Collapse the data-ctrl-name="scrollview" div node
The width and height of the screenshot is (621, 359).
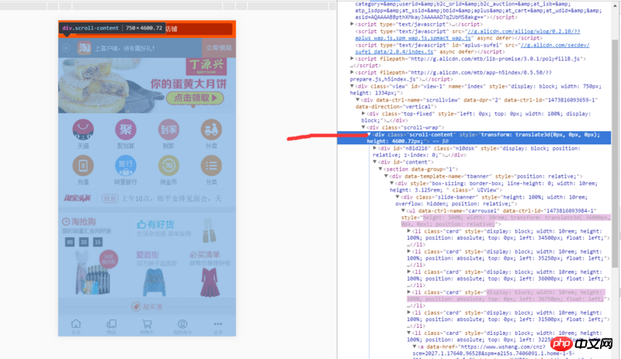coord(358,100)
